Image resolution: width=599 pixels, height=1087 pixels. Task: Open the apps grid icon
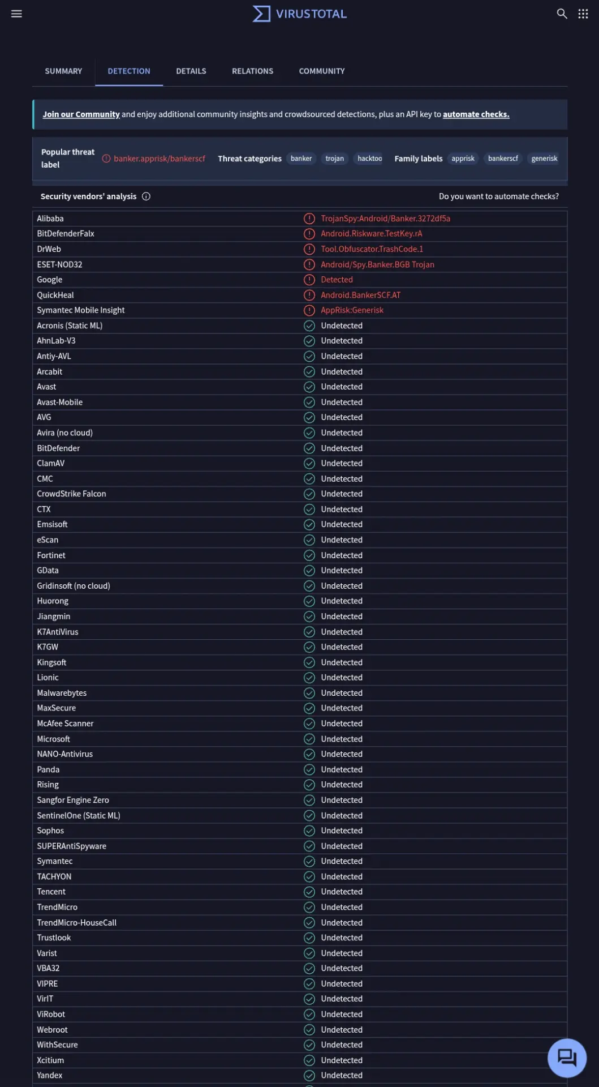pyautogui.click(x=583, y=14)
